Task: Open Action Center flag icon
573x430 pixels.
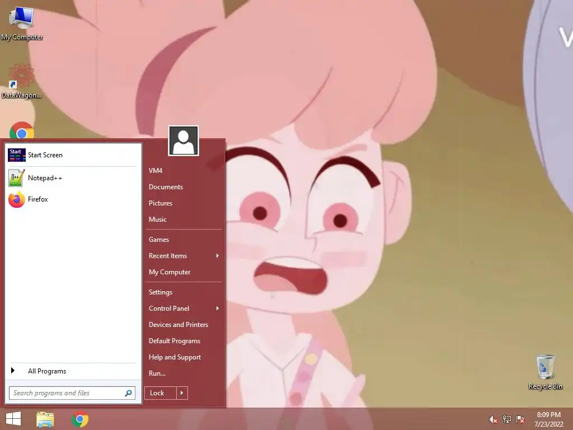Action: 520,419
